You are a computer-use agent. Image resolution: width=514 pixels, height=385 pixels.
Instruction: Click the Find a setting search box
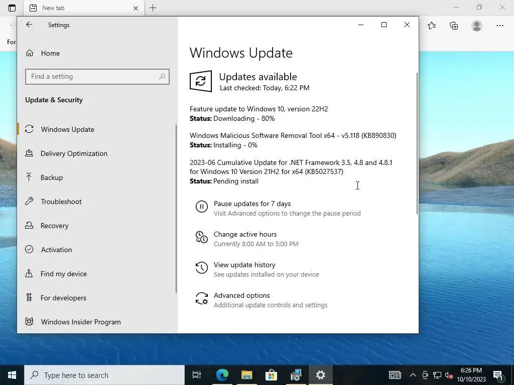97,77
